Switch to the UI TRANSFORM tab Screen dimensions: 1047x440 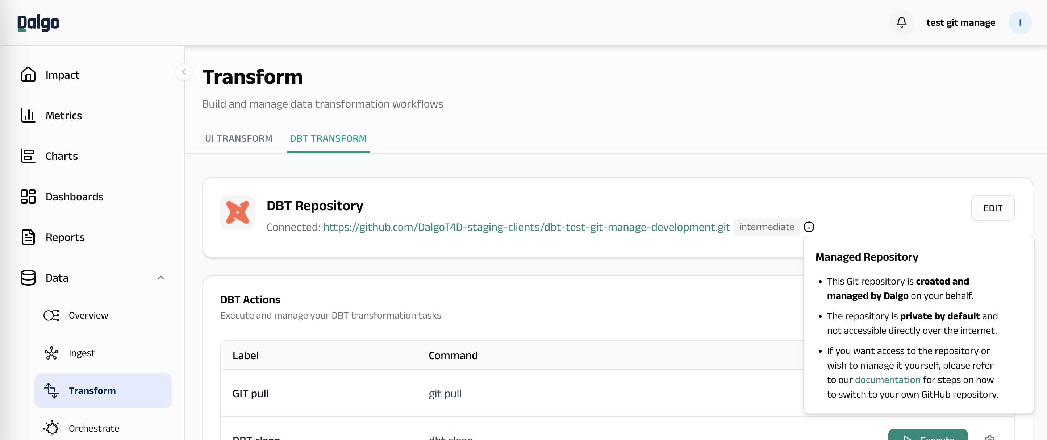(239, 139)
